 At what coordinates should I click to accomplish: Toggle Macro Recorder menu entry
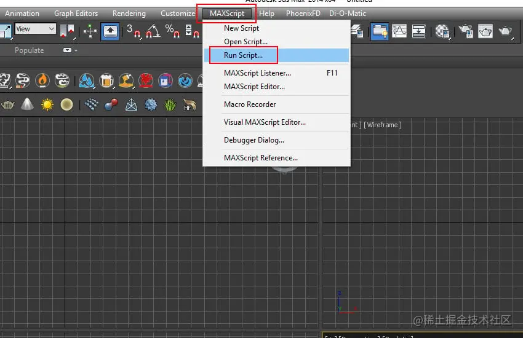(276, 104)
